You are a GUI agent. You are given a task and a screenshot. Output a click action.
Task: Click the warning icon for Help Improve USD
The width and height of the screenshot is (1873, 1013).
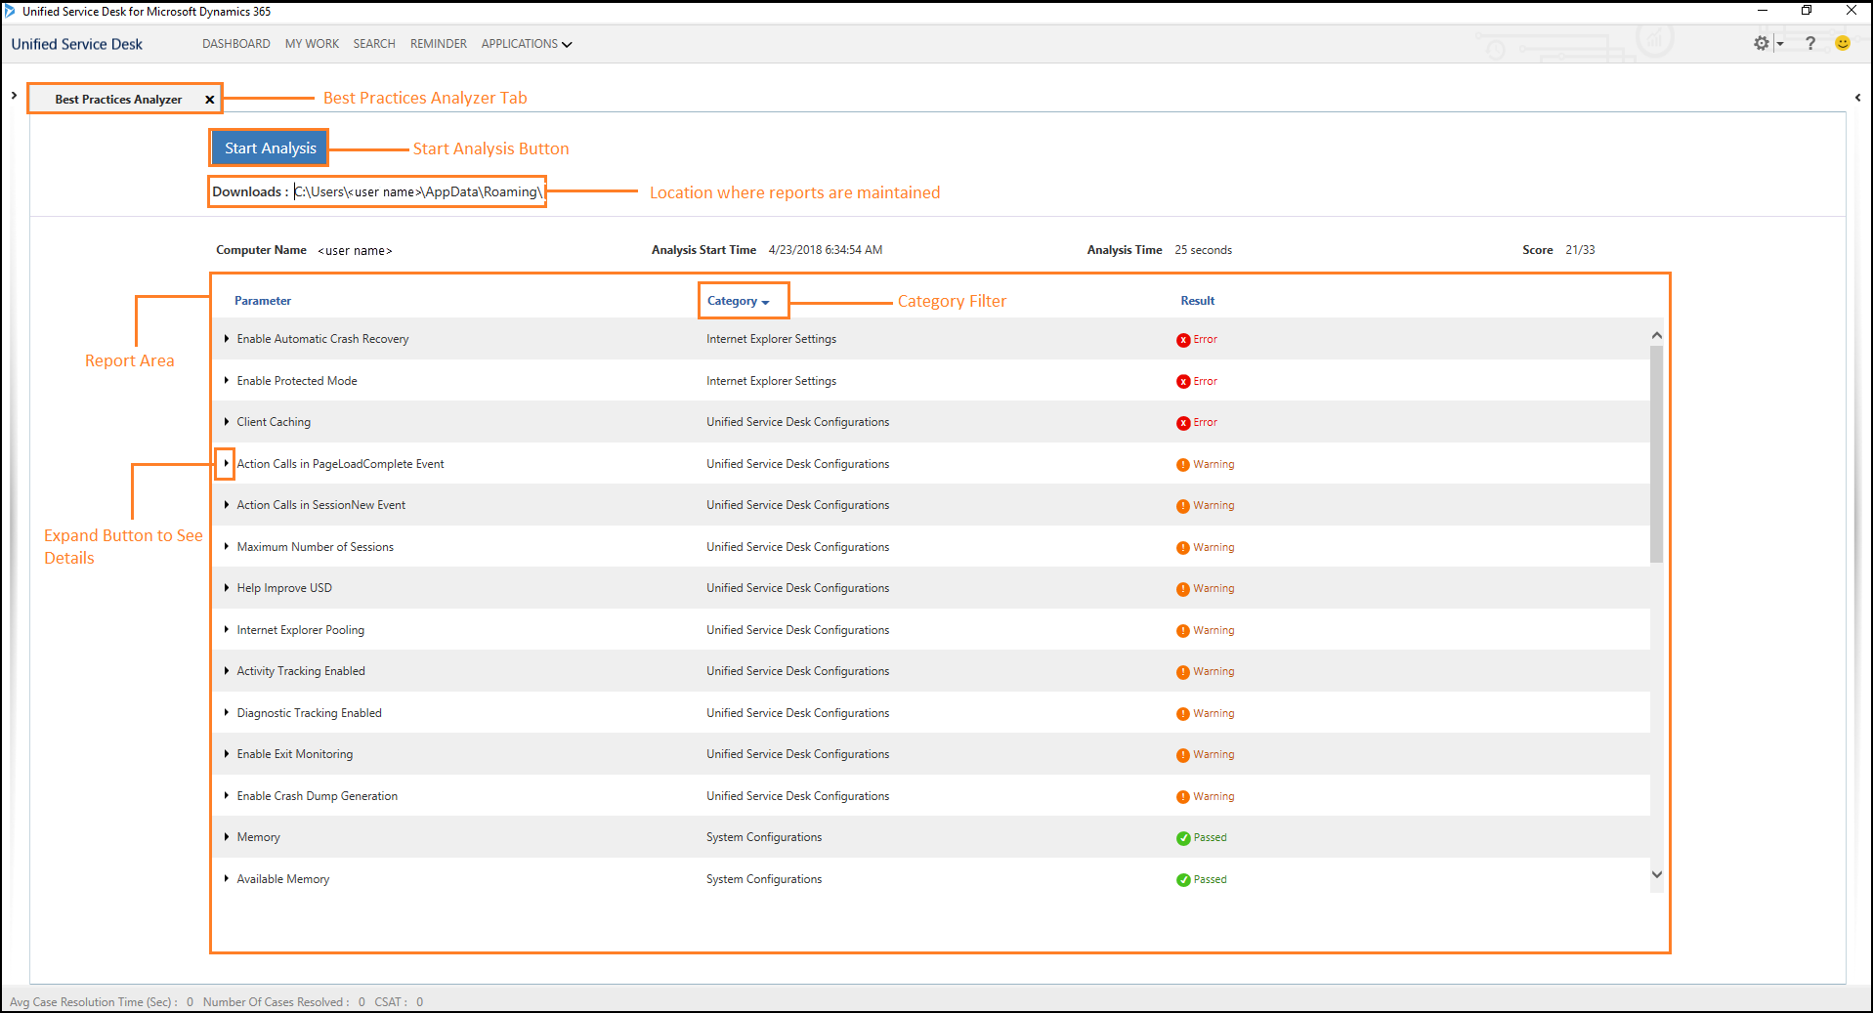pyautogui.click(x=1183, y=589)
